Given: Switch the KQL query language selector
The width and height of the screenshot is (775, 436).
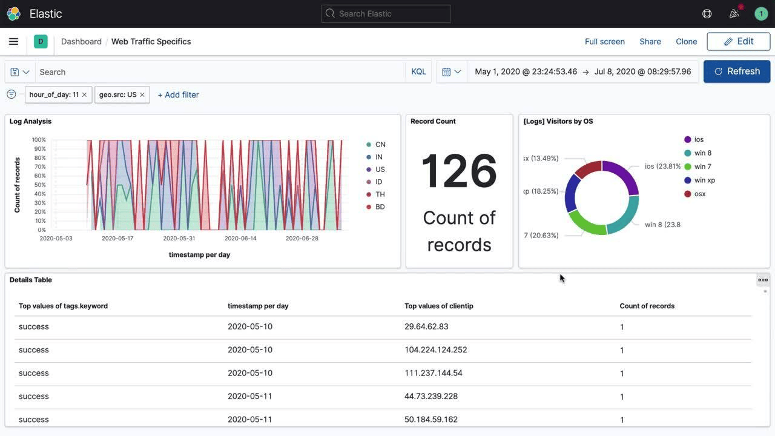Looking at the screenshot, I should coord(418,71).
